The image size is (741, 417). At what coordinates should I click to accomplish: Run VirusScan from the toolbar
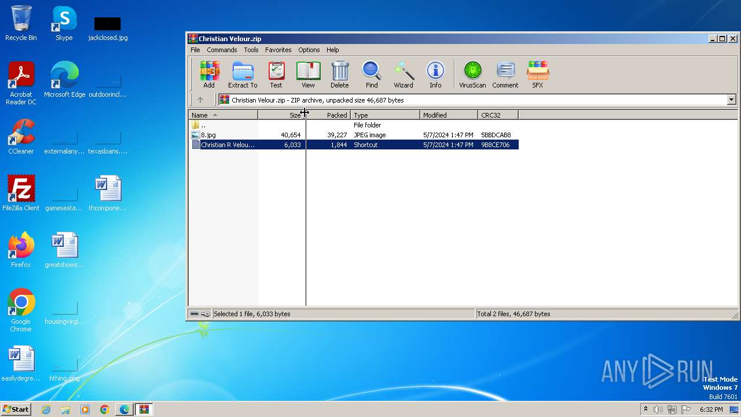[472, 74]
